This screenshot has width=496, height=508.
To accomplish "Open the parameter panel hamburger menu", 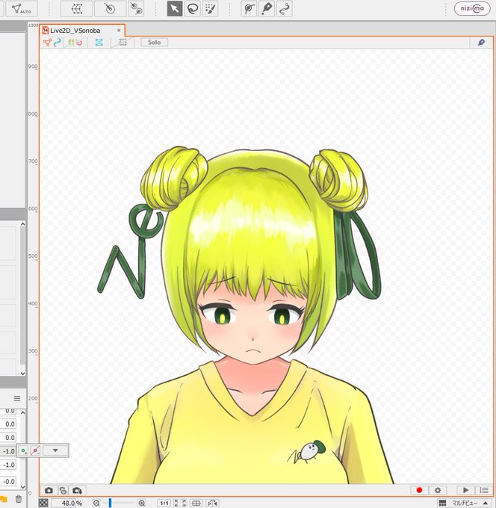I will point(17,398).
